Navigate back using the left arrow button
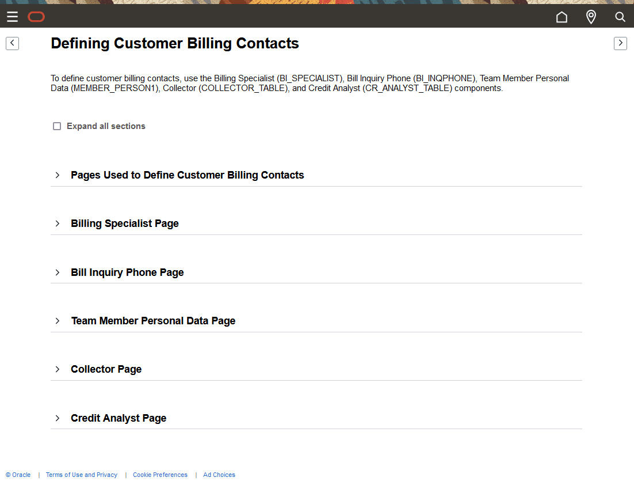 pyautogui.click(x=12, y=43)
